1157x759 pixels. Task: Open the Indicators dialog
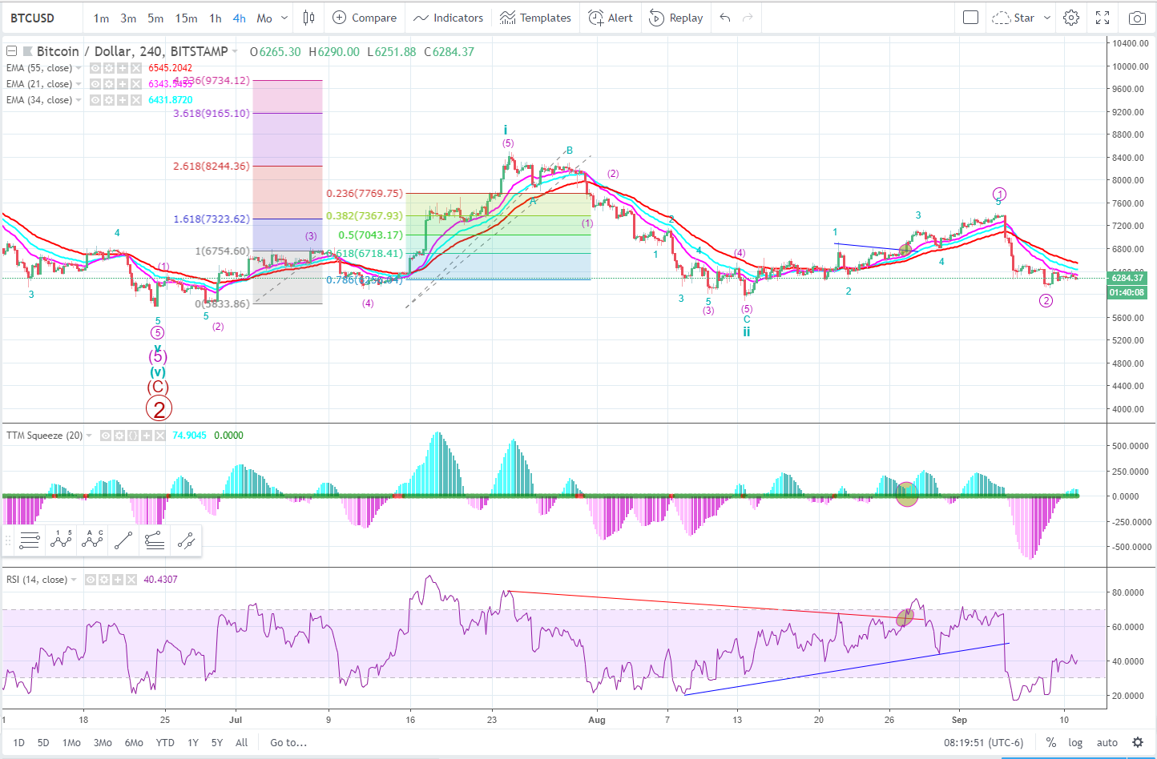point(449,18)
